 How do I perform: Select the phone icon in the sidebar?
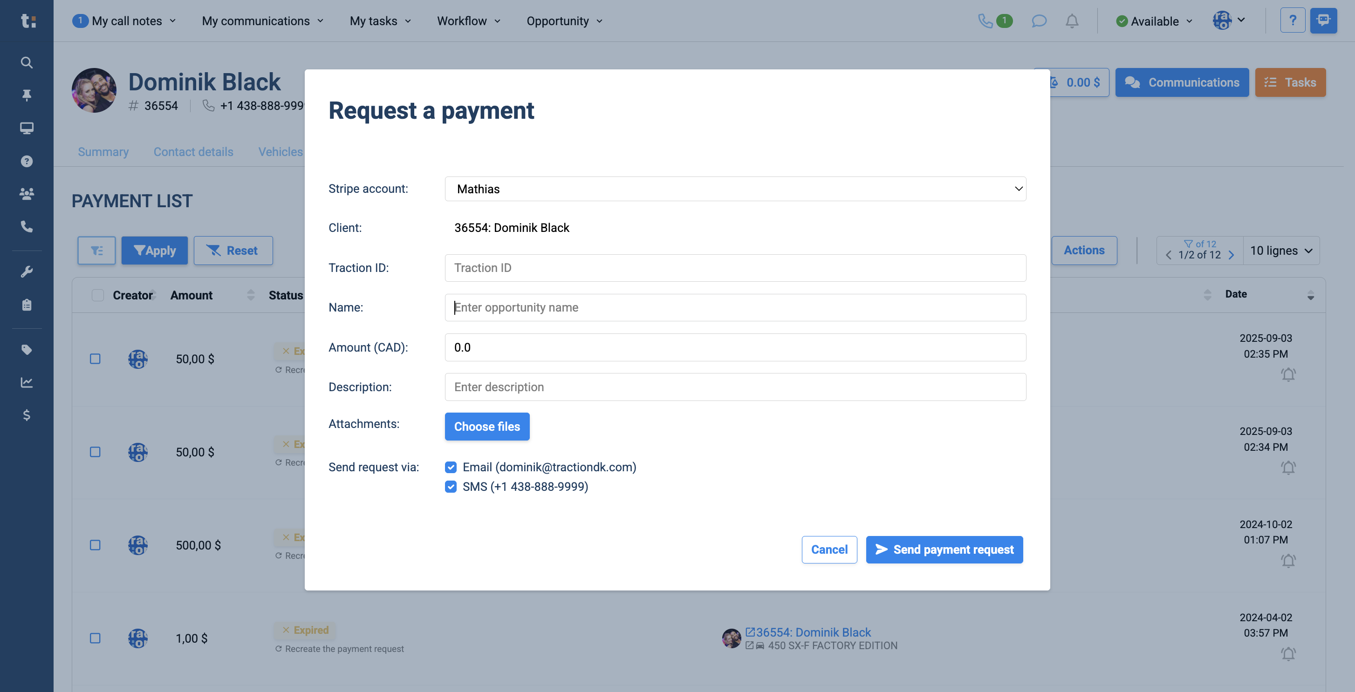coord(27,227)
